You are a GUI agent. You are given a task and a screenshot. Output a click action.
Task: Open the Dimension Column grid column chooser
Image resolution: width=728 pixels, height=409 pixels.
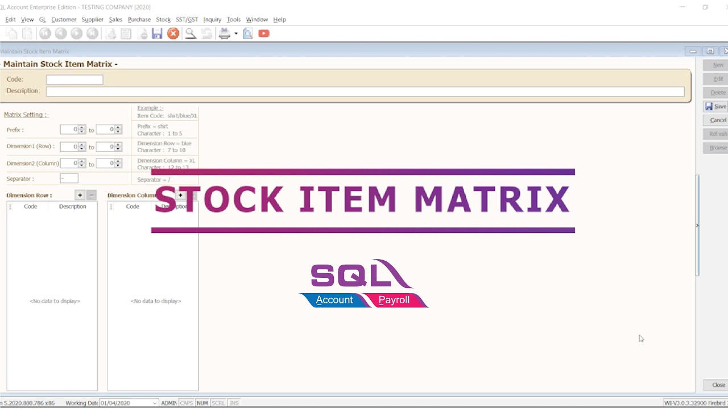[110, 207]
